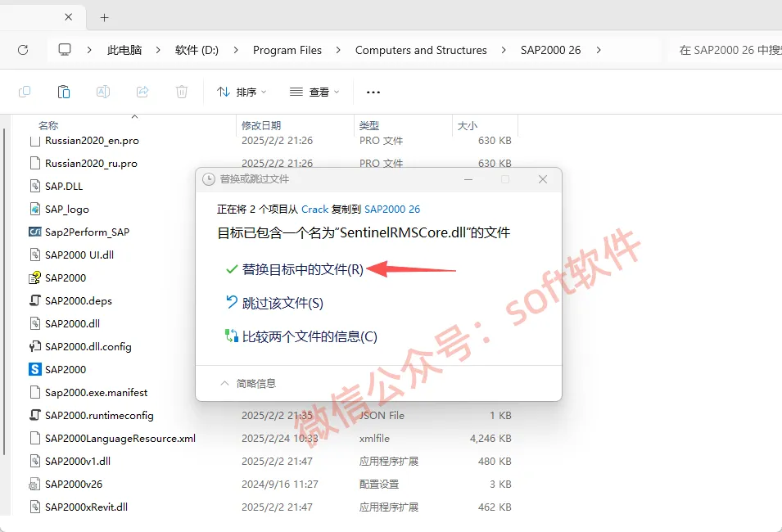The image size is (782, 532).
Task: Expand chevron after 软件 (D:) in breadcrumb
Action: (235, 50)
